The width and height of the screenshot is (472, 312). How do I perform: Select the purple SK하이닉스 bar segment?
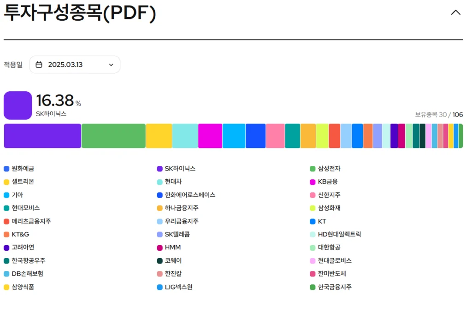[x=42, y=136]
